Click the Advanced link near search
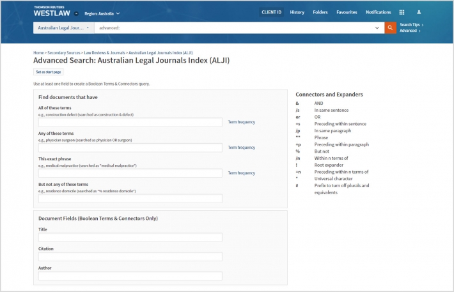This screenshot has width=454, height=292. pyautogui.click(x=410, y=31)
